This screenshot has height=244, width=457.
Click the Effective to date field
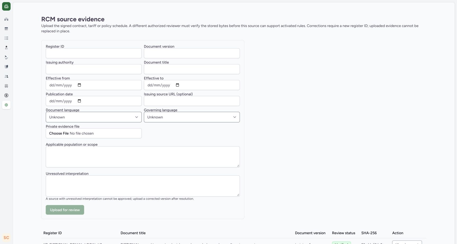(x=192, y=85)
